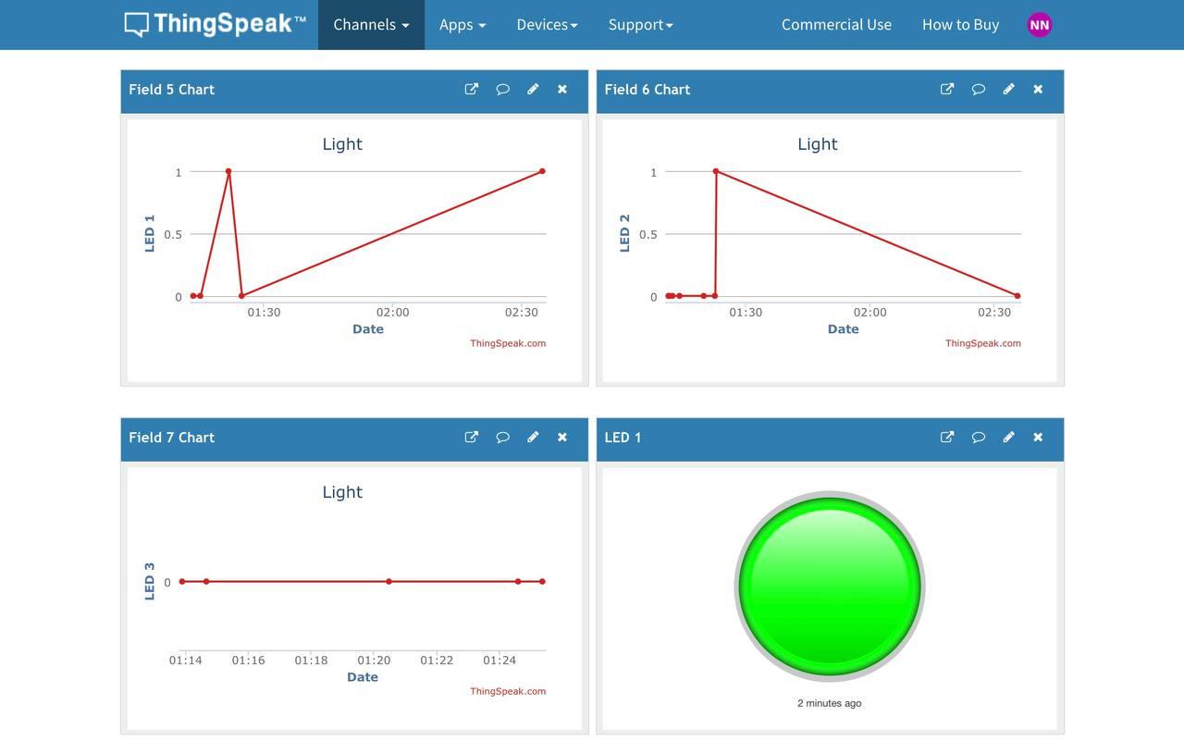Open the Devices dropdown menu
This screenshot has width=1184, height=754.
[x=546, y=25]
